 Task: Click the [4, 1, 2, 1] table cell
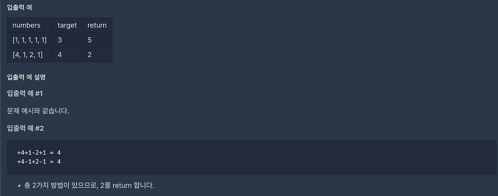pos(30,55)
